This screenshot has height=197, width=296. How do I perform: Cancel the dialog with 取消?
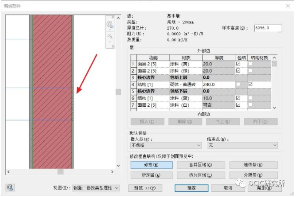[x=228, y=188]
